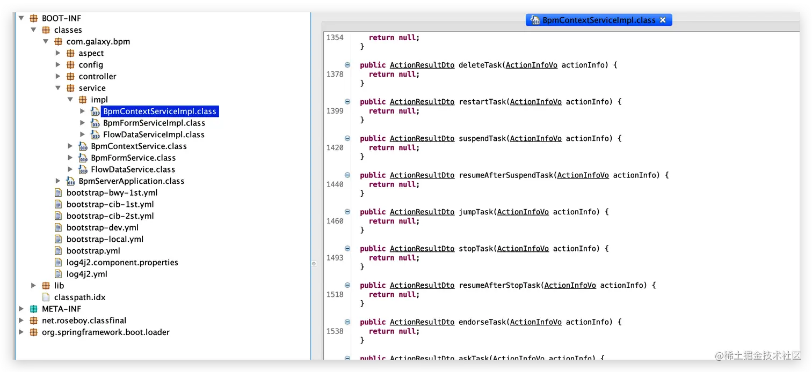
Task: Click the split pane divider handle
Action: click(x=314, y=263)
